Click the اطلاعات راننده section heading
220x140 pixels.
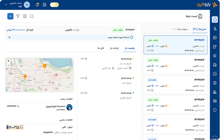coord(67,99)
